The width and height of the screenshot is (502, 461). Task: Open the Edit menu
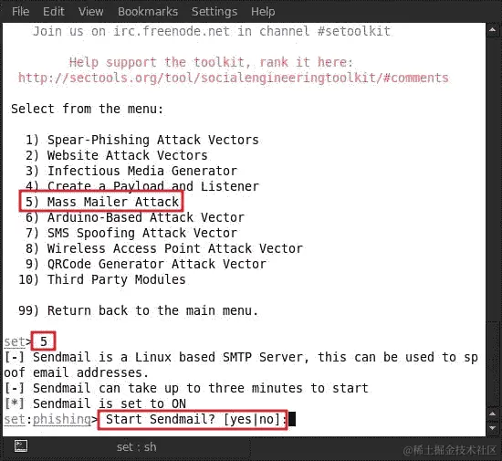click(x=54, y=12)
